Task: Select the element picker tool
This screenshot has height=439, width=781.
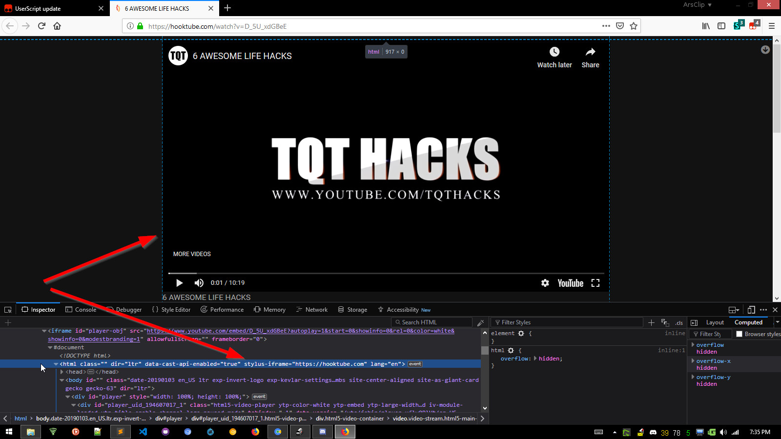Action: pos(8,309)
